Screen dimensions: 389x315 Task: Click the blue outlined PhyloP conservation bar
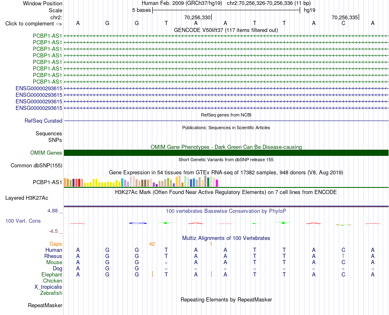[x=138, y=223]
